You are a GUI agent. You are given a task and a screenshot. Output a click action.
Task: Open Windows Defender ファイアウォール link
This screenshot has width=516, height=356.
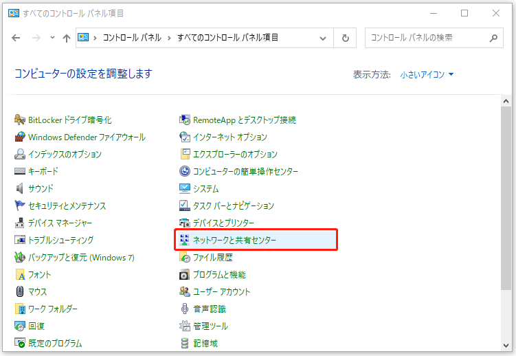tap(87, 137)
